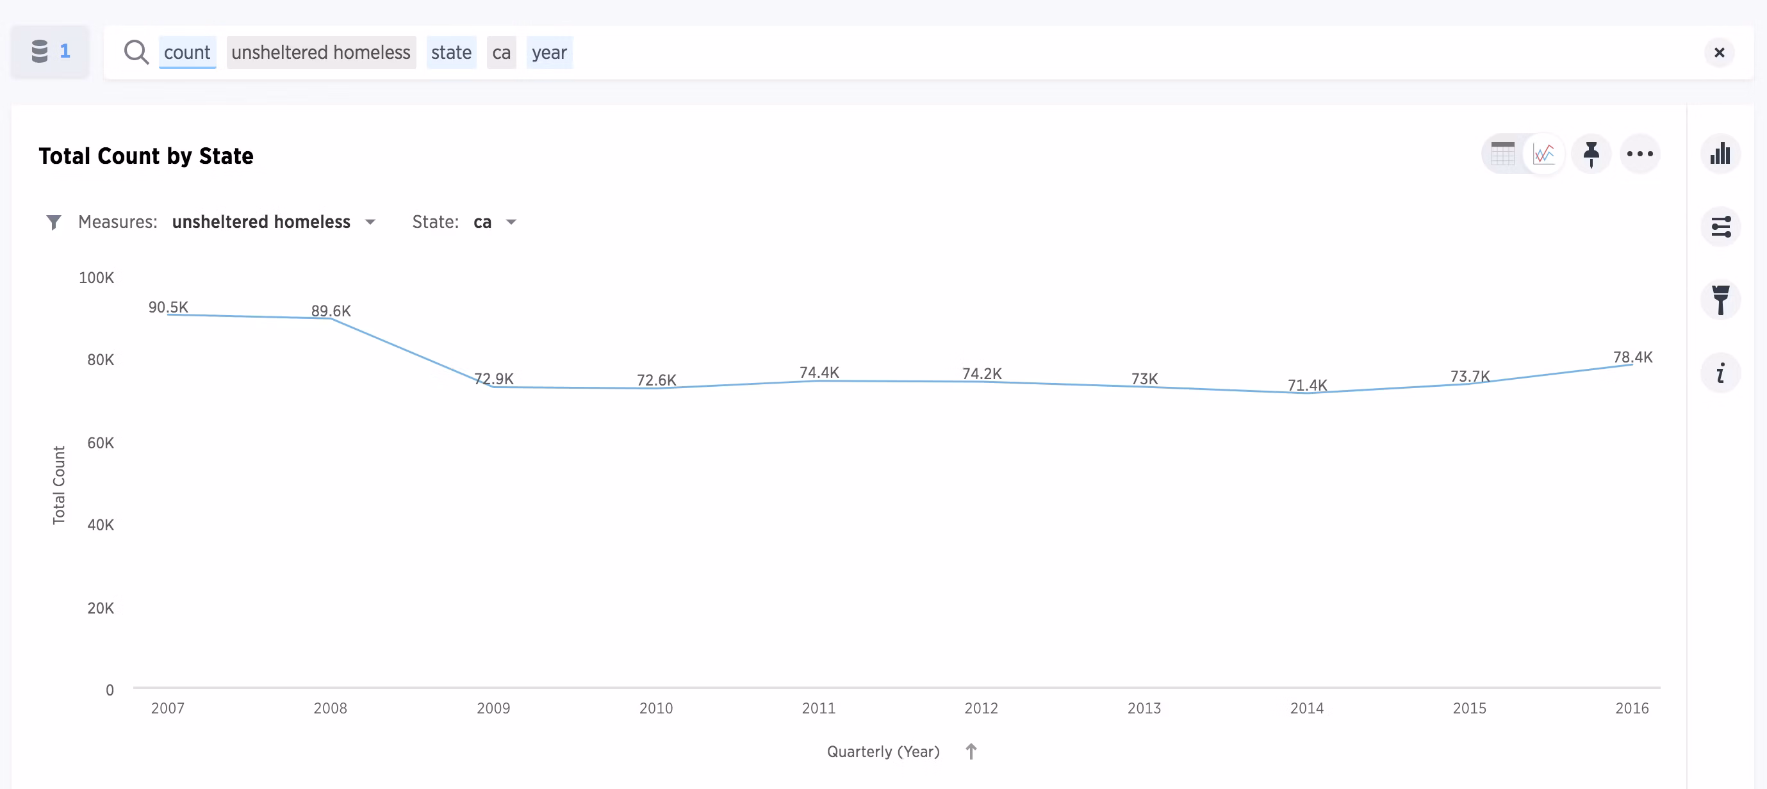This screenshot has height=789, width=1767.
Task: Open the chart type bar icon
Action: (1720, 154)
